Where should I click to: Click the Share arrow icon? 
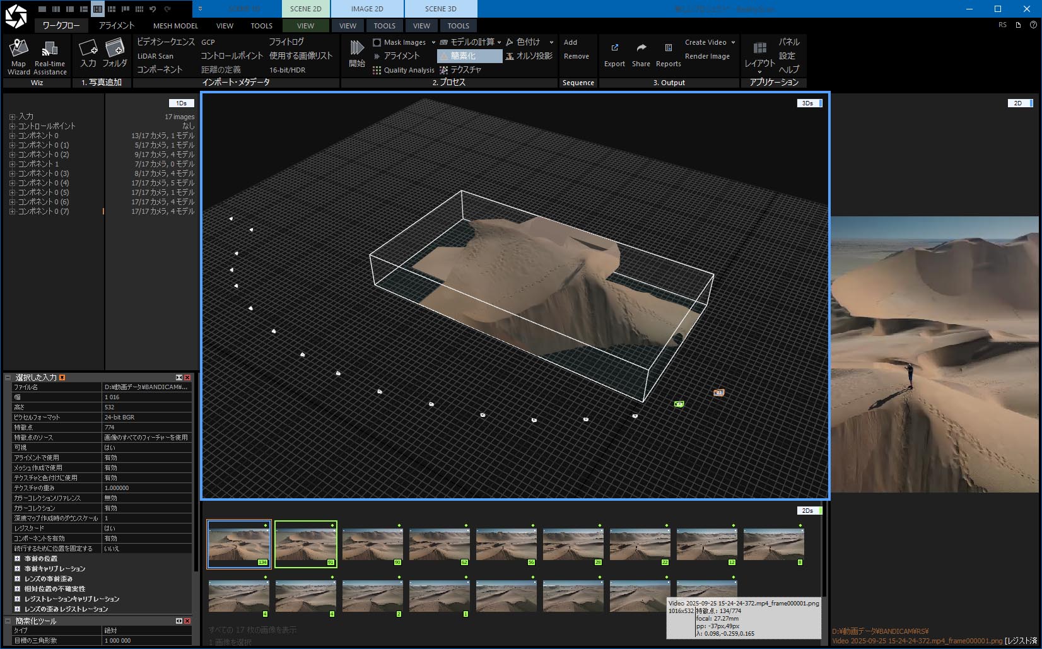click(641, 49)
